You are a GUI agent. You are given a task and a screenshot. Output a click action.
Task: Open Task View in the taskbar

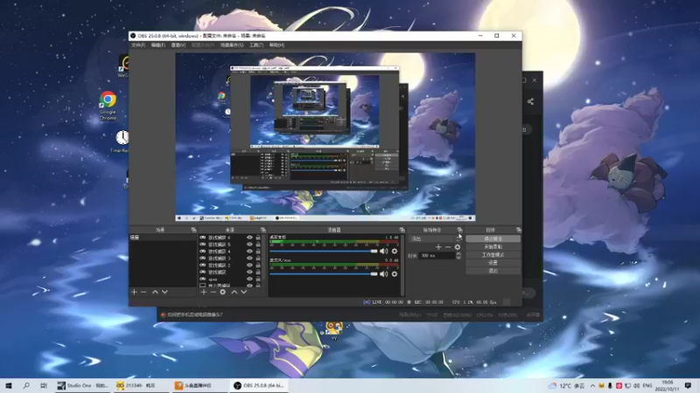point(43,385)
